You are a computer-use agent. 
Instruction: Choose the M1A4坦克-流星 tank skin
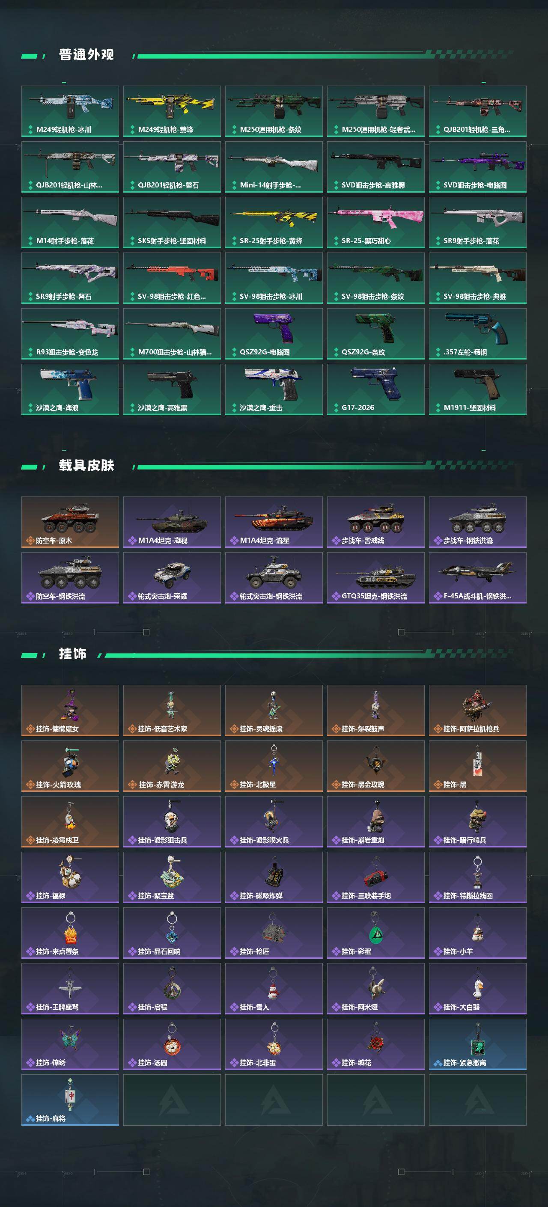tap(274, 522)
